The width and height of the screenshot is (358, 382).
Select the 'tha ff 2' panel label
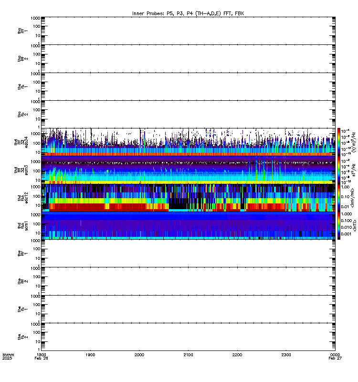(x=22, y=59)
